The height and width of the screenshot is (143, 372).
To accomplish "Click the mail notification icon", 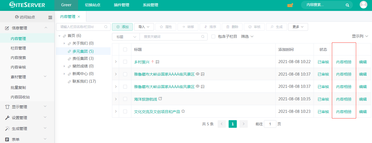I will coord(290,5).
